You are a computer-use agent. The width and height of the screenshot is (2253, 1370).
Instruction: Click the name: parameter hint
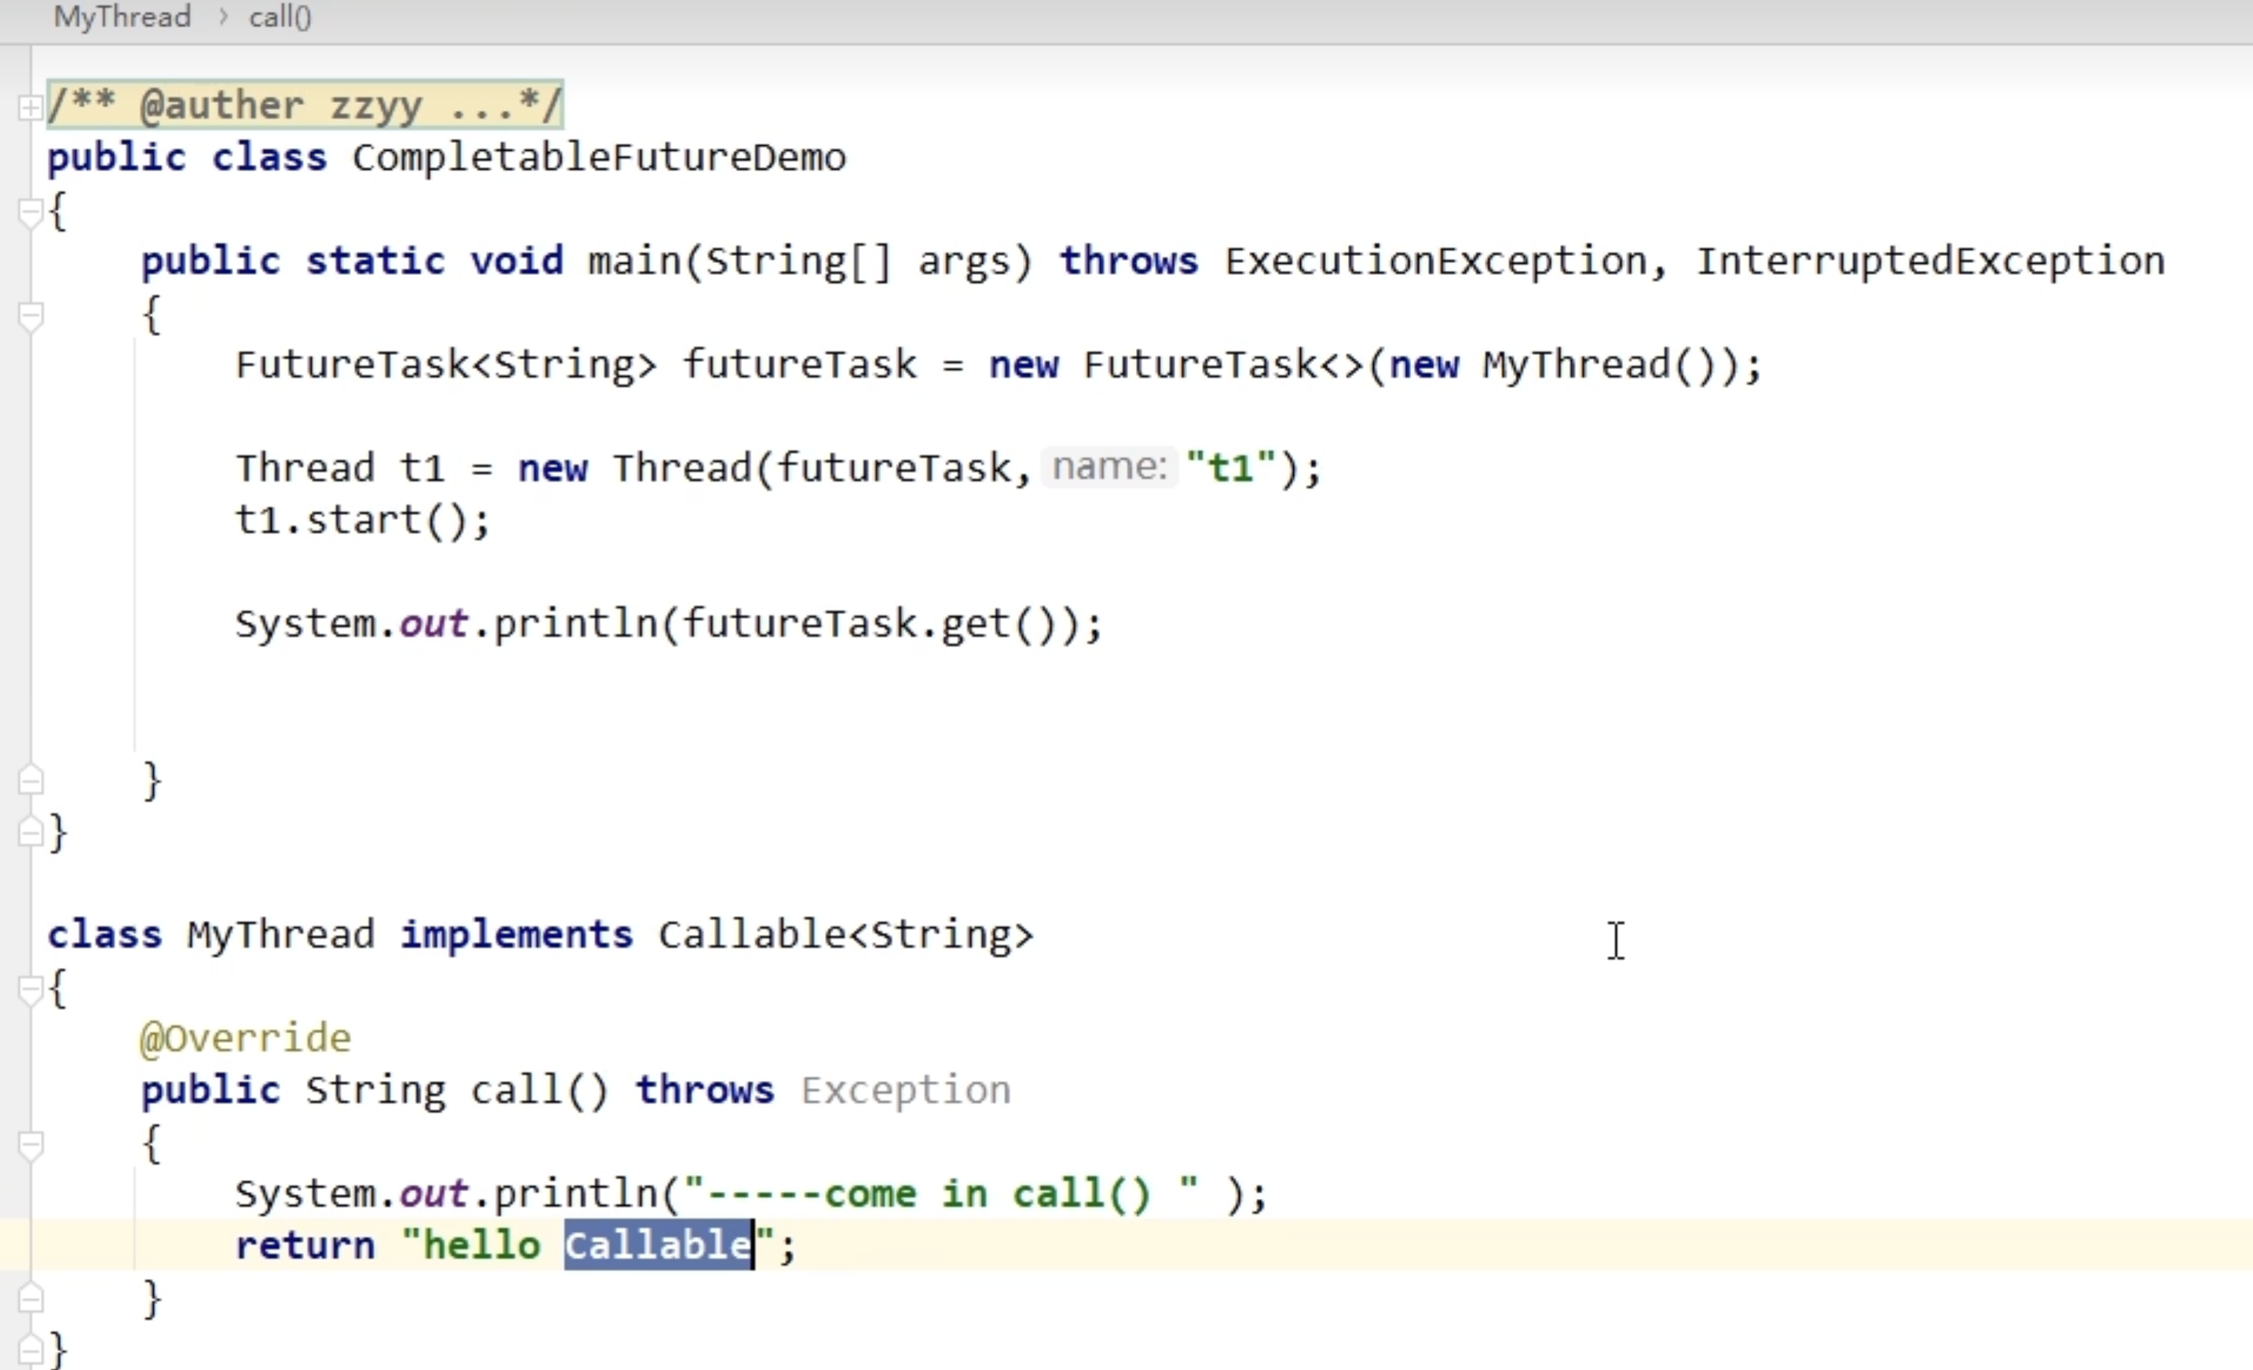(x=1108, y=467)
